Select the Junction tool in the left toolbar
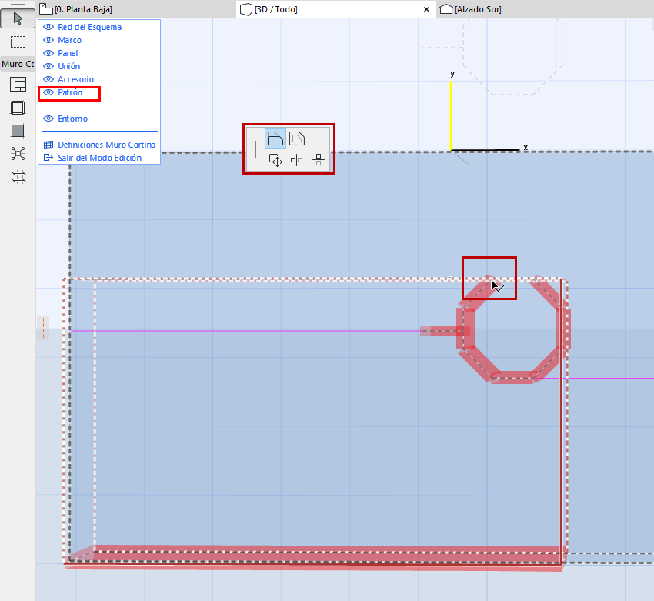The height and width of the screenshot is (601, 654). coord(17,154)
